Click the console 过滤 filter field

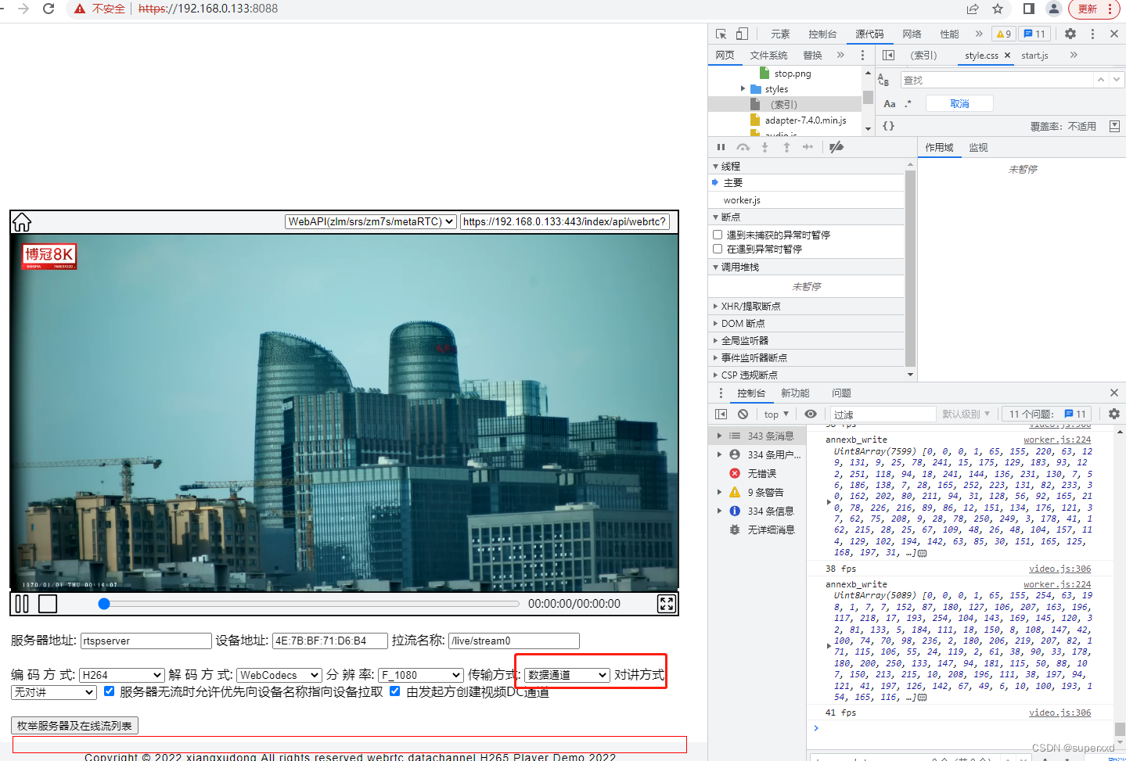tap(883, 414)
